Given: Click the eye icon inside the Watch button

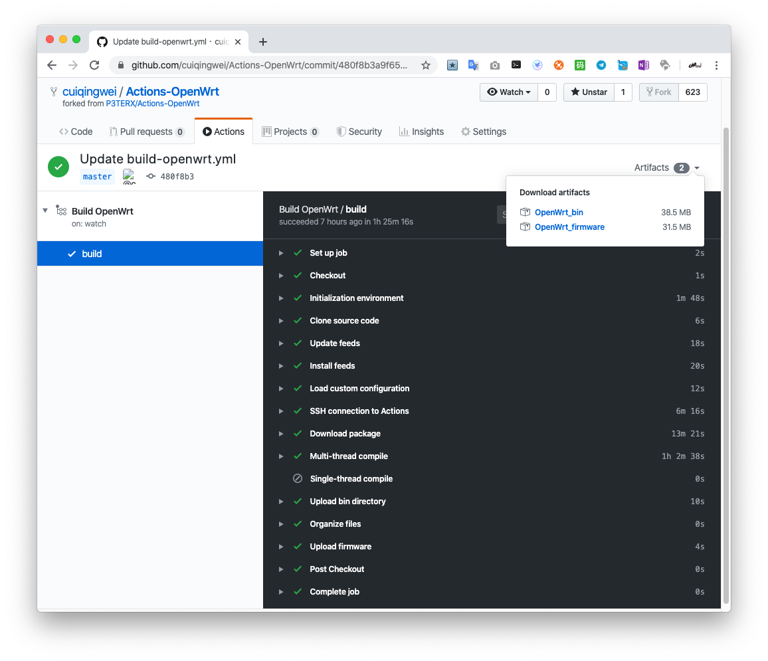Looking at the screenshot, I should (x=493, y=92).
